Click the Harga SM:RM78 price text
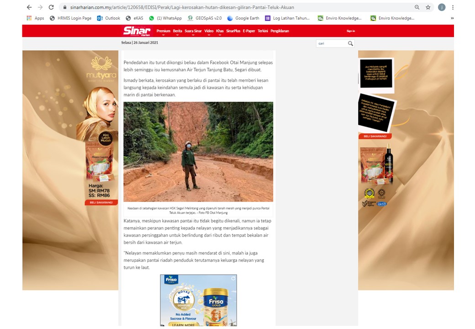This screenshot has height=329, width=475. click(x=99, y=191)
